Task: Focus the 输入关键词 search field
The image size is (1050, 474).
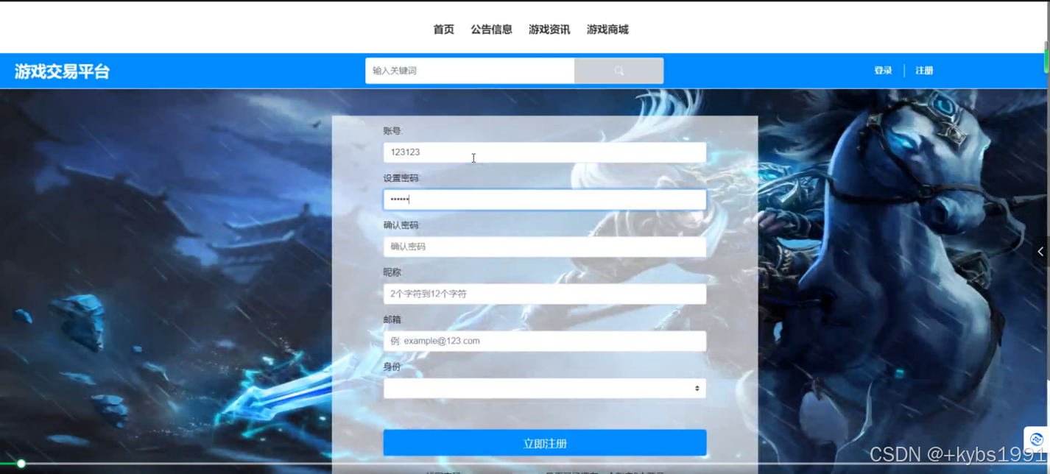Action: 470,71
